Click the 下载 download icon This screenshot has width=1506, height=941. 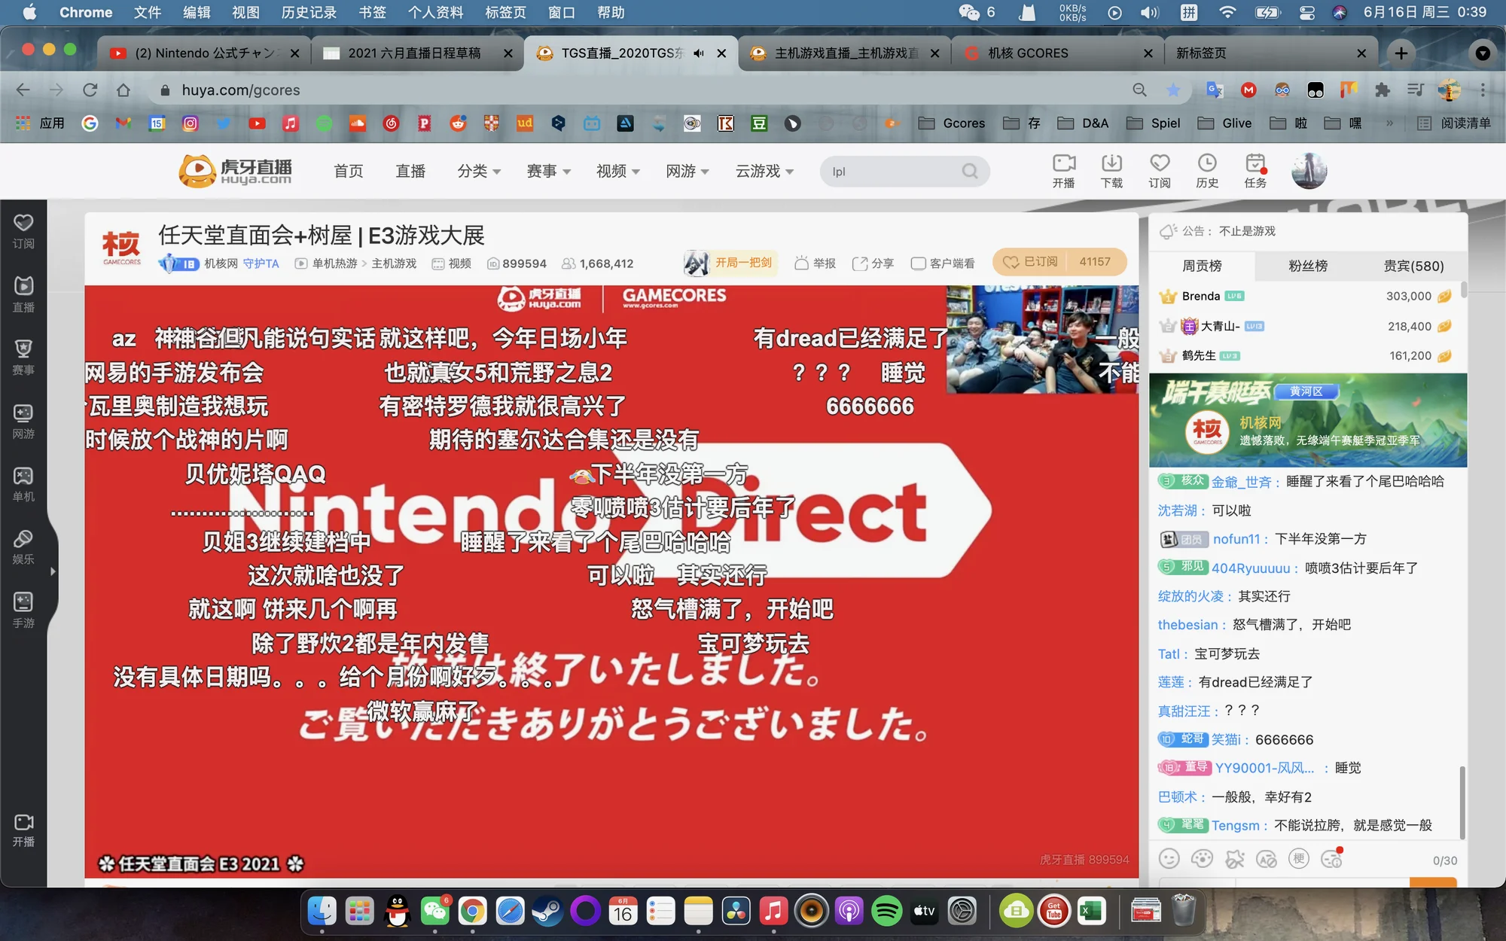tap(1111, 171)
